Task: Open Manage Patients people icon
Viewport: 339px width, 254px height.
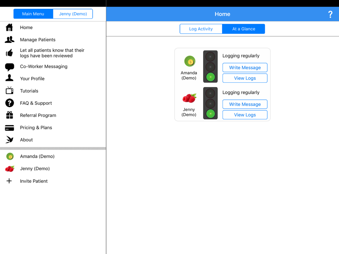Action: 9,40
